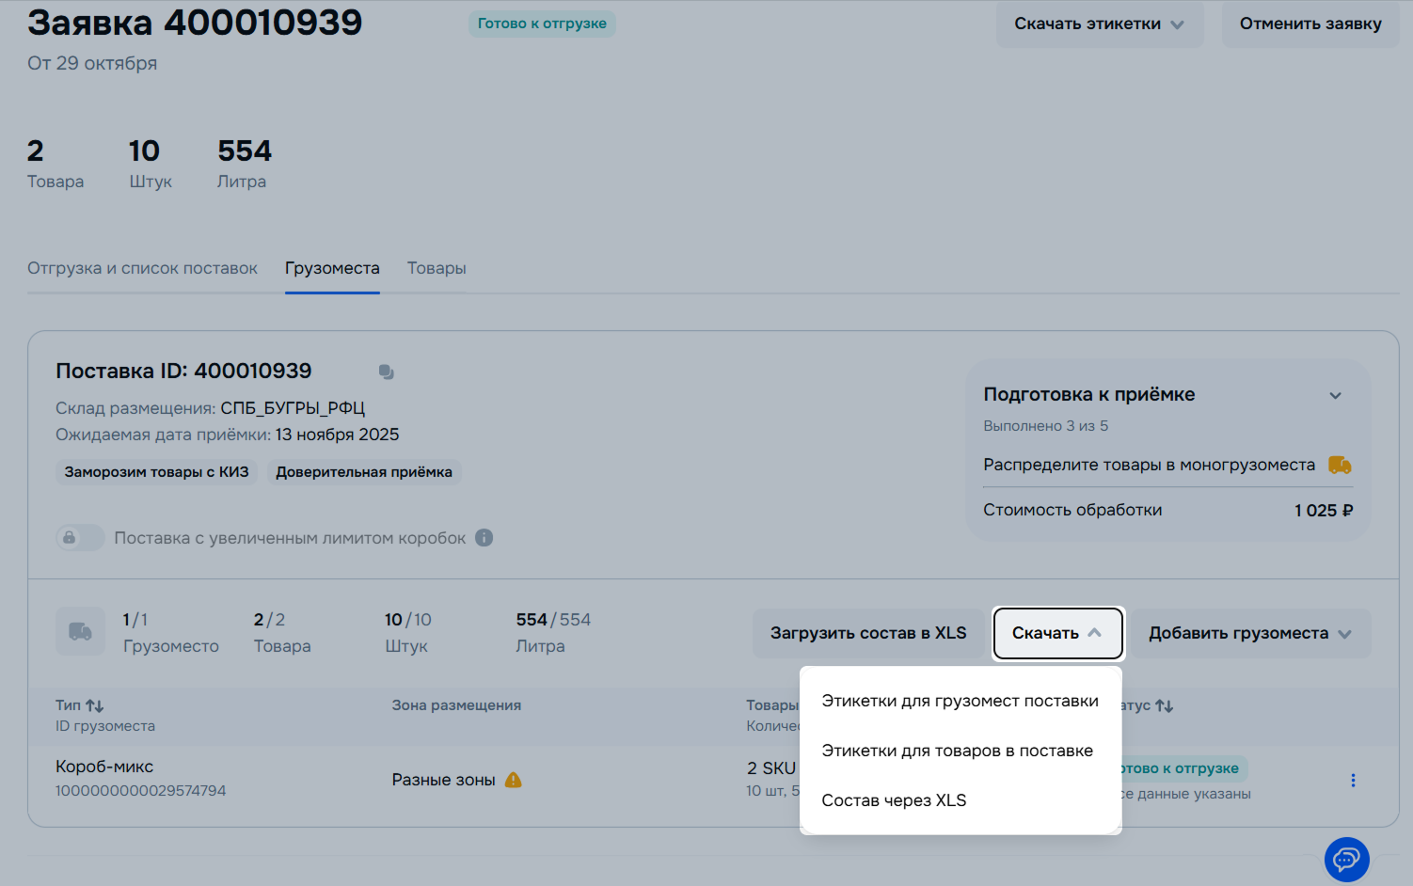Open three-dot menu for Короб-микс row
1413x886 pixels.
[x=1353, y=781]
